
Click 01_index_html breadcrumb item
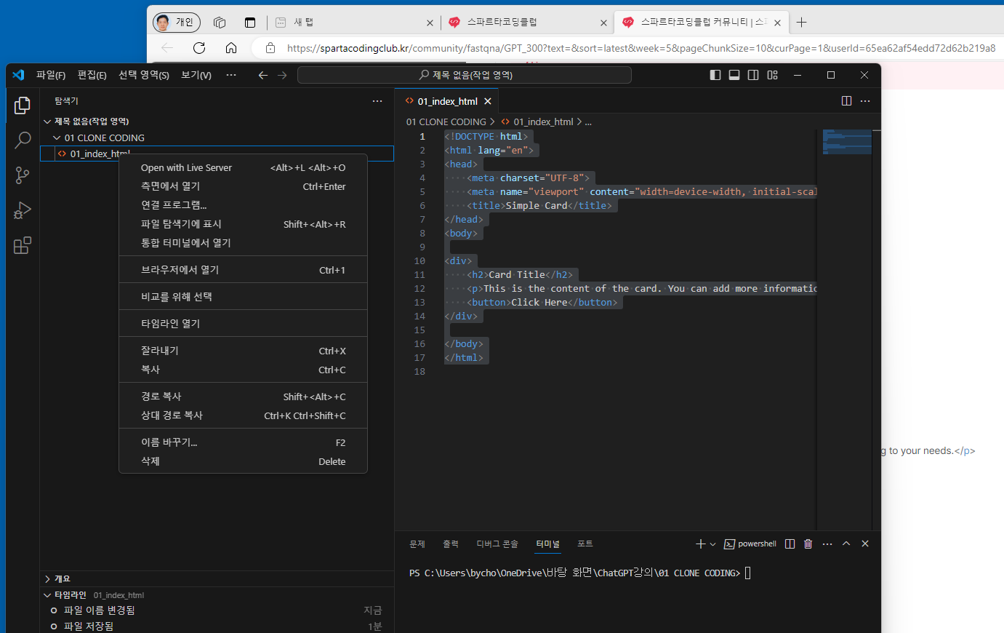click(x=537, y=122)
